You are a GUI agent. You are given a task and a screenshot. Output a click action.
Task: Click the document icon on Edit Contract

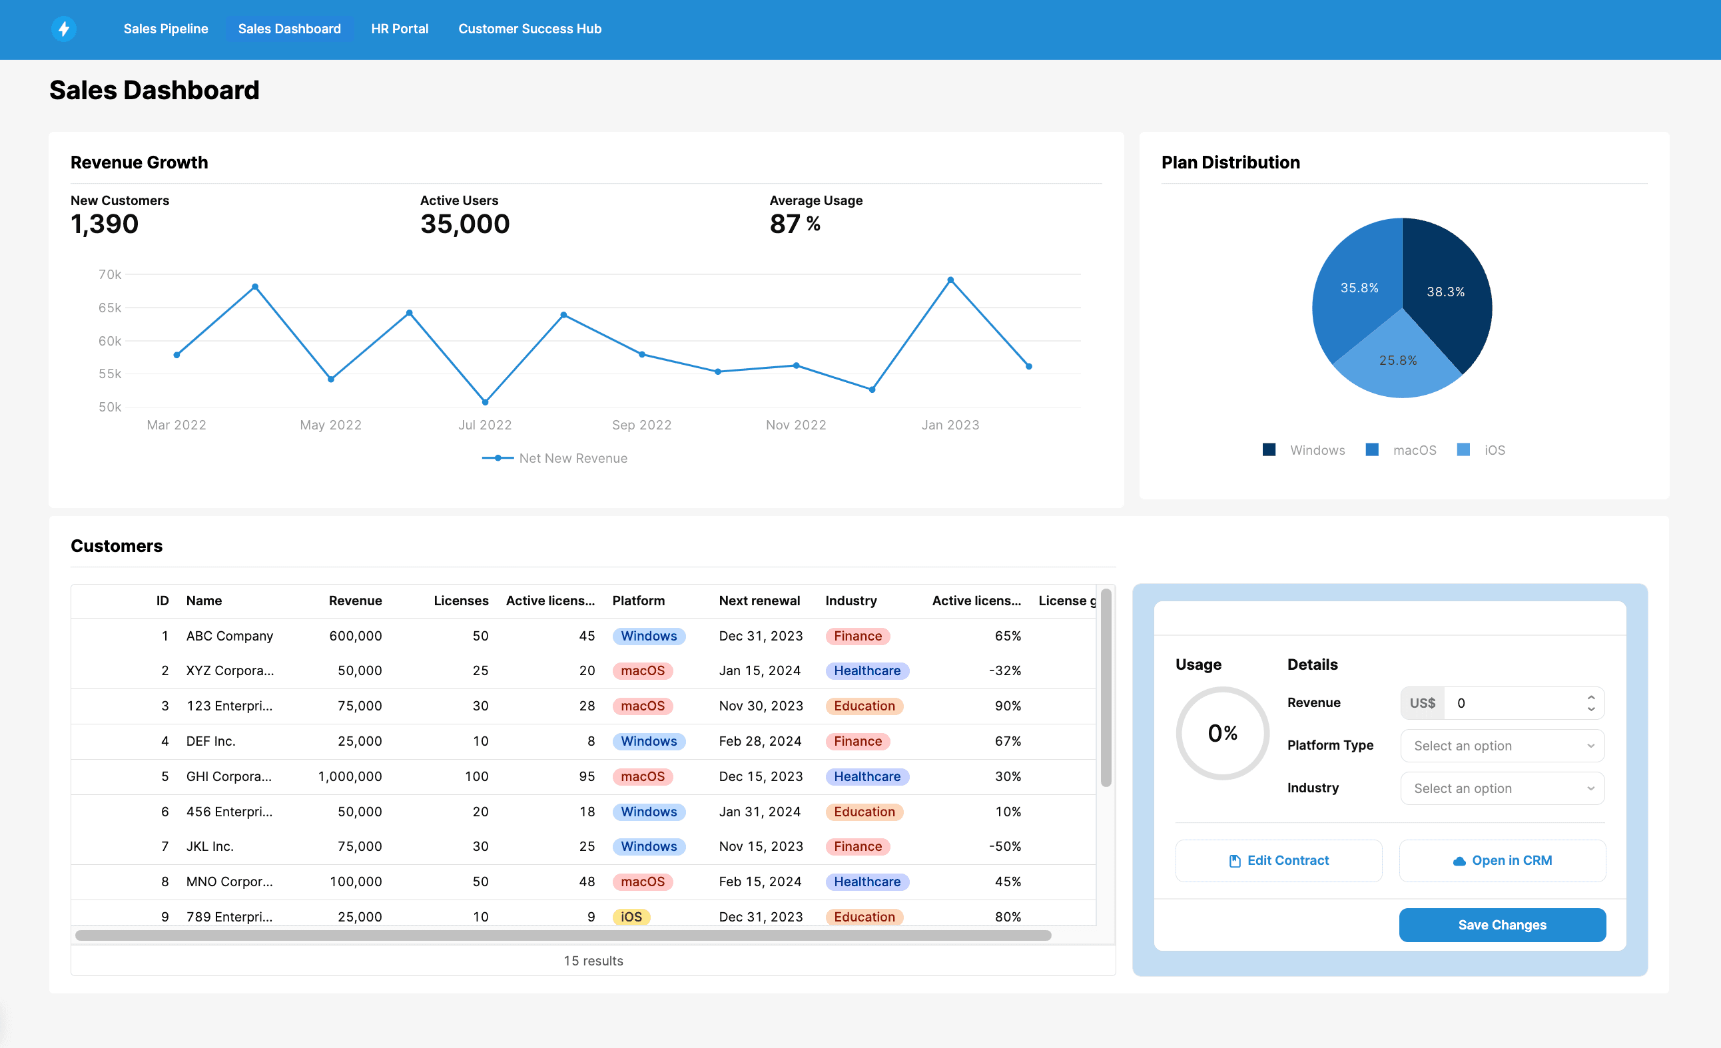point(1234,861)
